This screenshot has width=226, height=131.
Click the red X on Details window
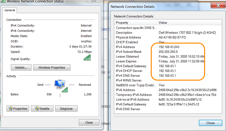[218, 5]
